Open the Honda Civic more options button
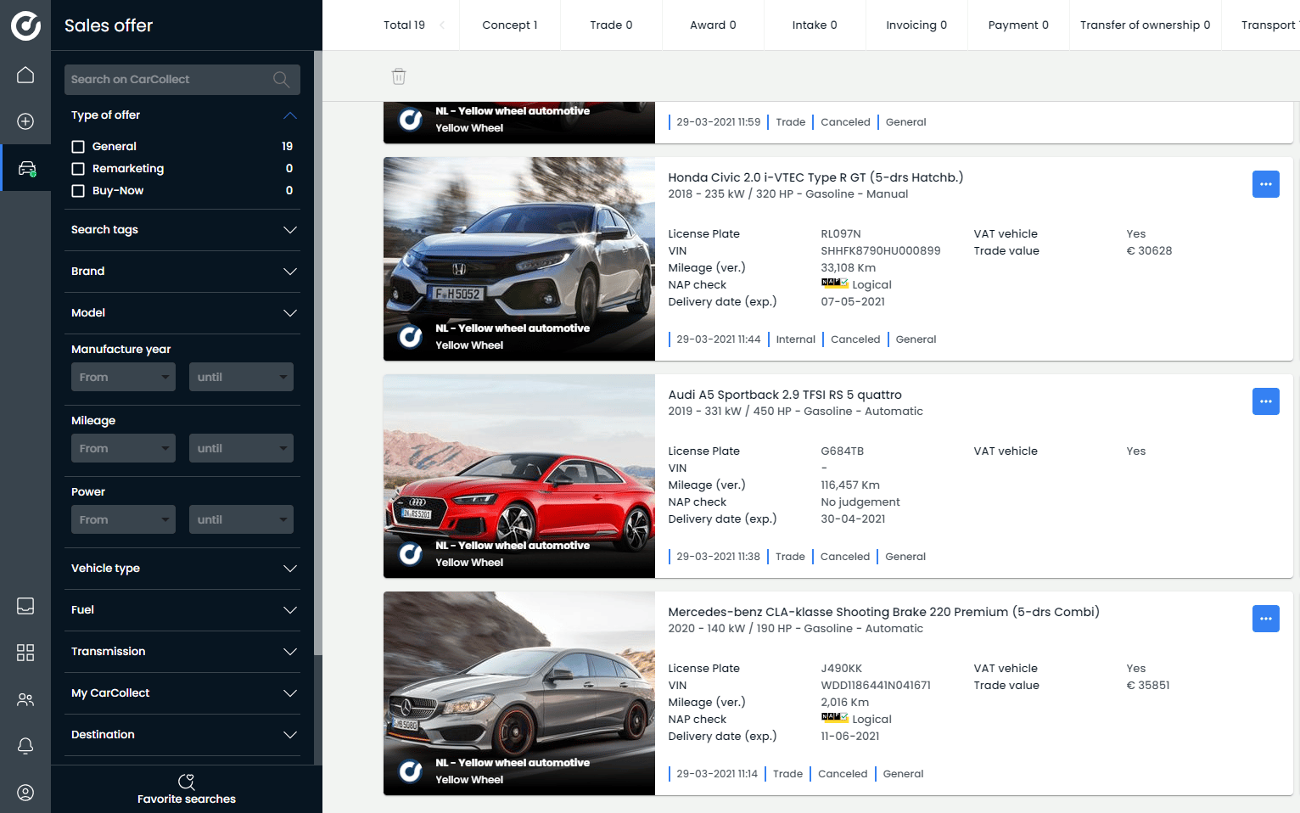 point(1266,184)
